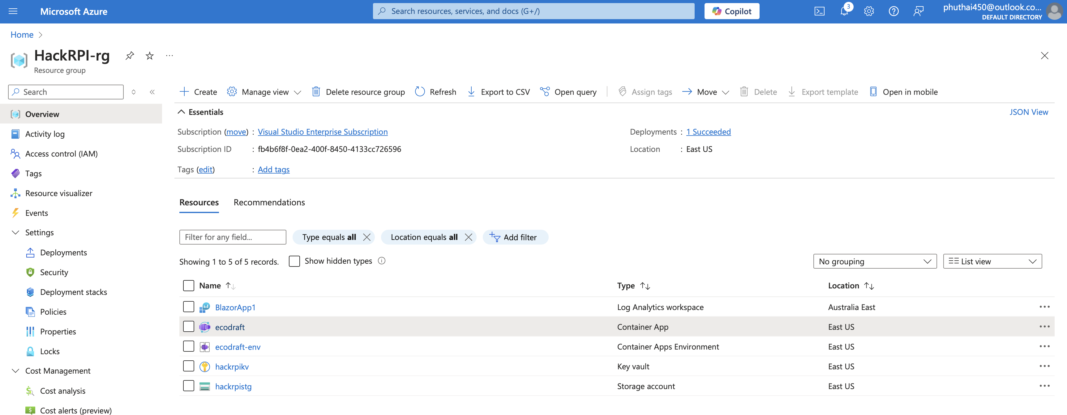The width and height of the screenshot is (1067, 415).
Task: Click Refresh in the toolbar
Action: click(435, 92)
